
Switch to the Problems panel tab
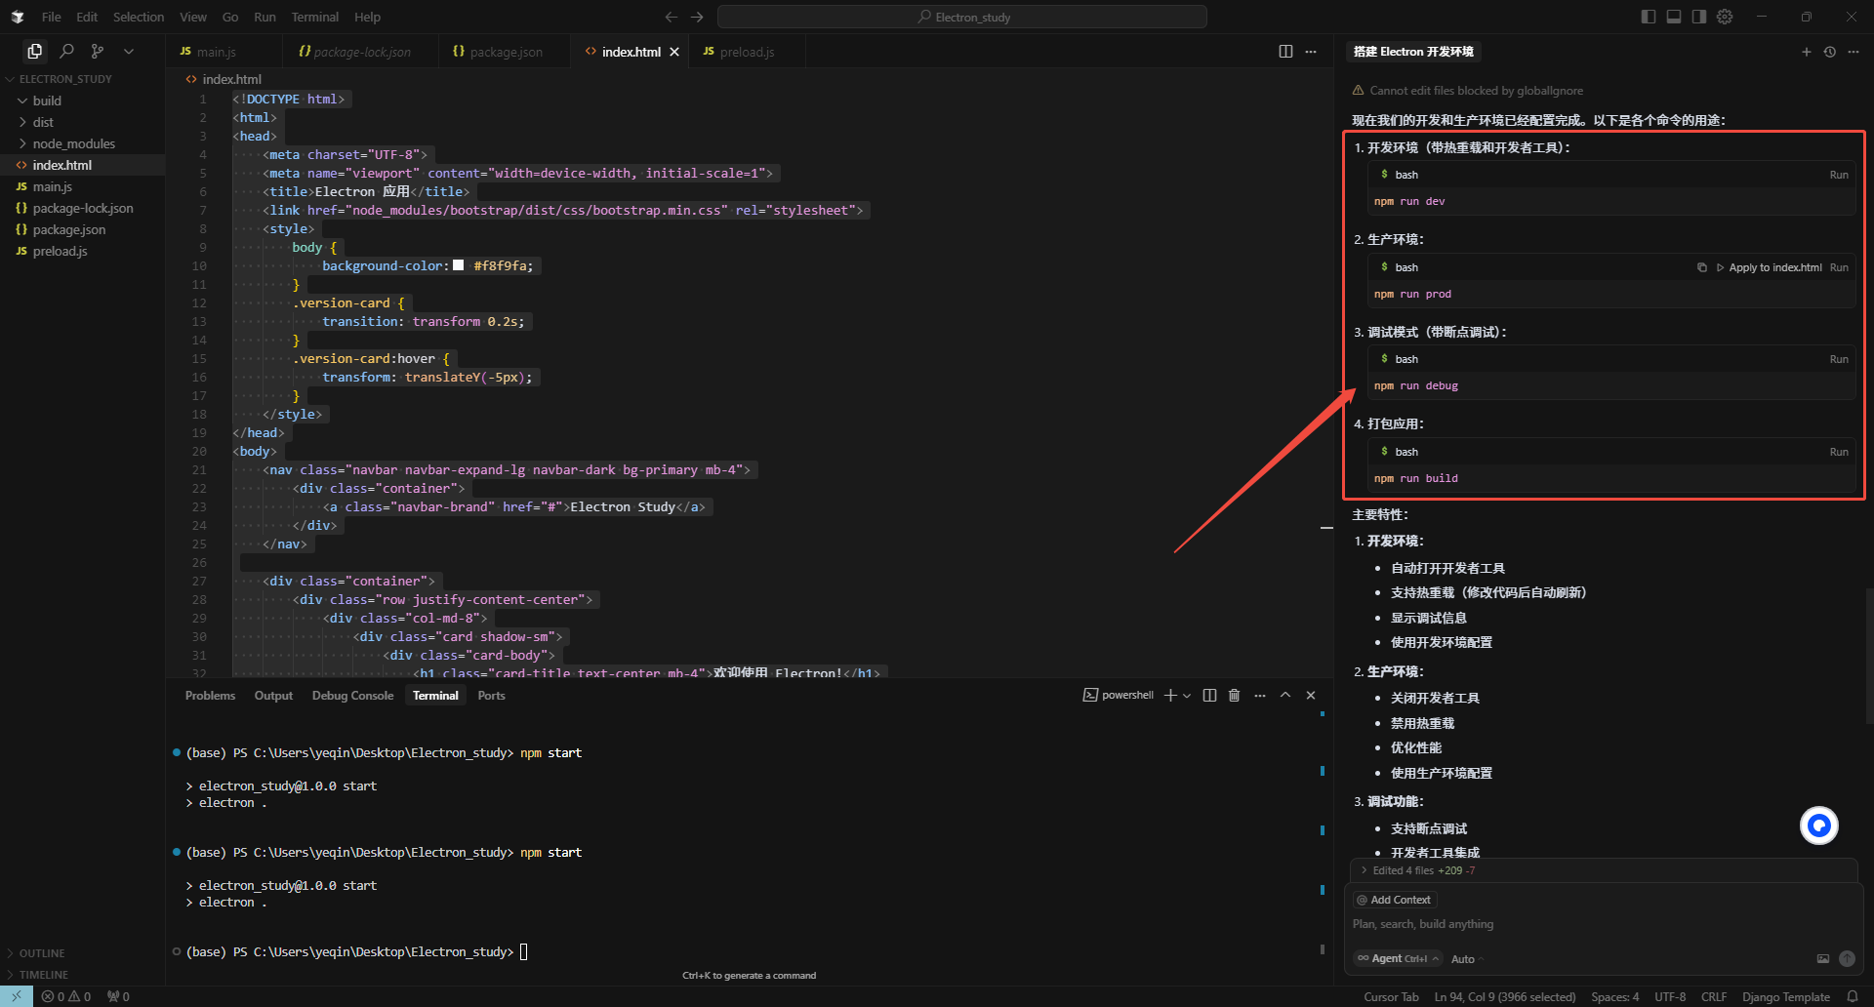[210, 696]
